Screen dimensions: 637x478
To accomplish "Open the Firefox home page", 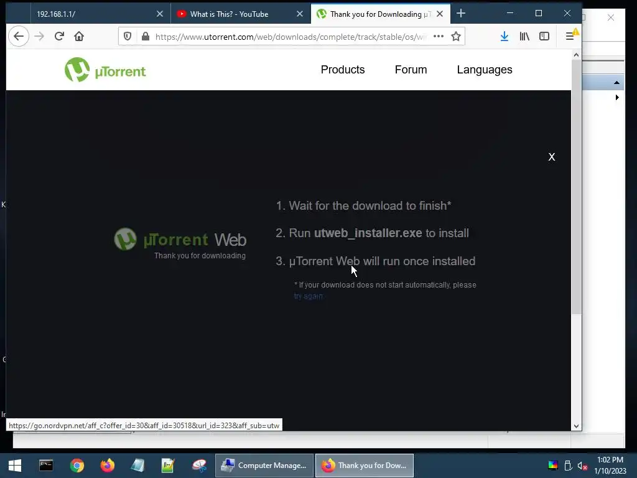I will [79, 36].
